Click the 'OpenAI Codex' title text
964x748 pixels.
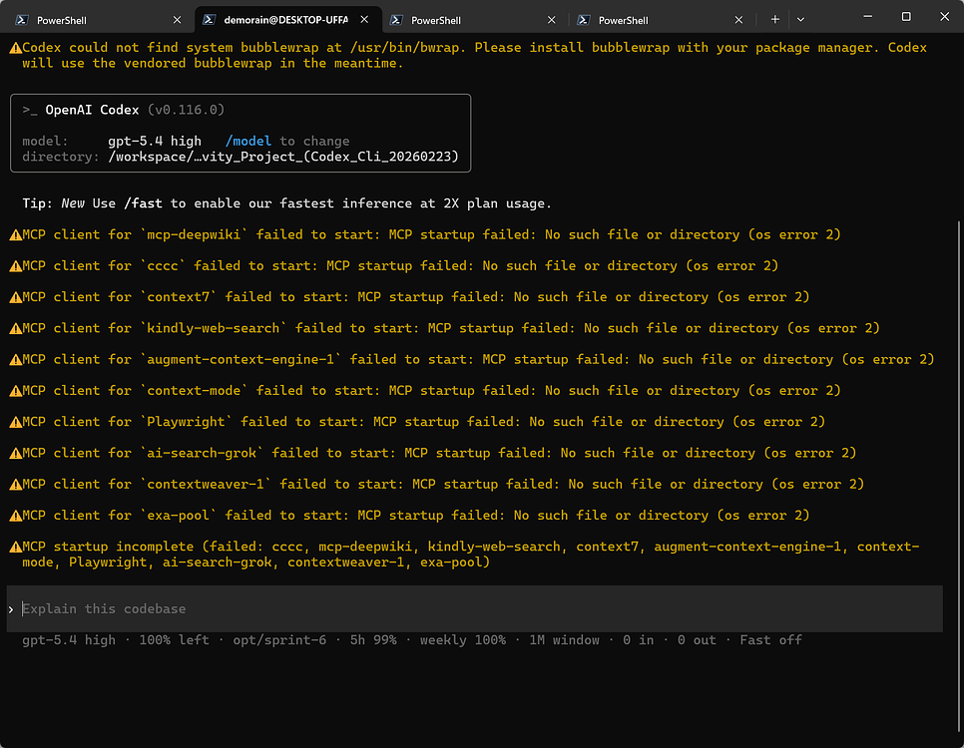pyautogui.click(x=92, y=110)
